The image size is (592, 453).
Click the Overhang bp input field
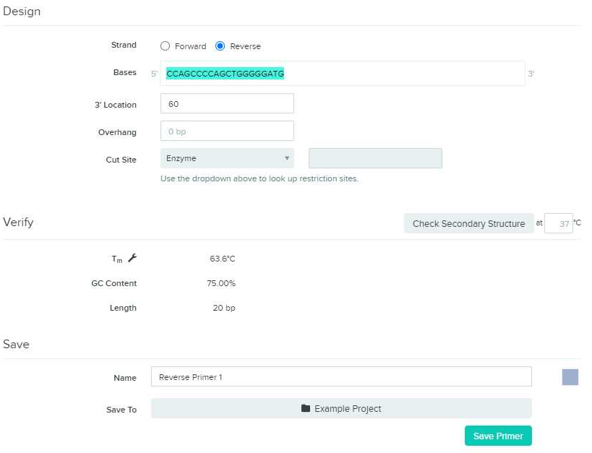[227, 131]
